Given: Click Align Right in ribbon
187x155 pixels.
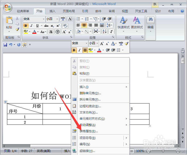Looking at the screenshot, I should 90,25.
